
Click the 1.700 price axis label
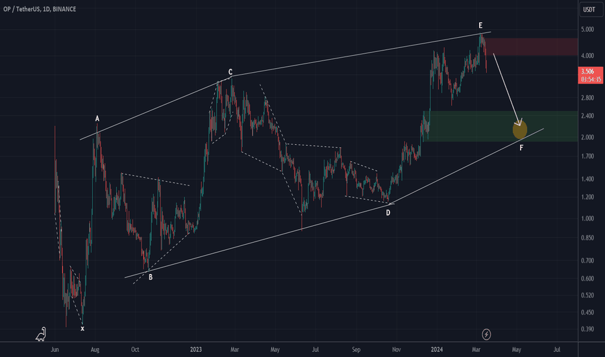point(587,156)
